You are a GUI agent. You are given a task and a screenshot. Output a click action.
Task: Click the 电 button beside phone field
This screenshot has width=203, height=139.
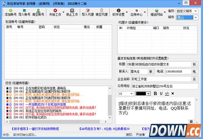(195, 71)
